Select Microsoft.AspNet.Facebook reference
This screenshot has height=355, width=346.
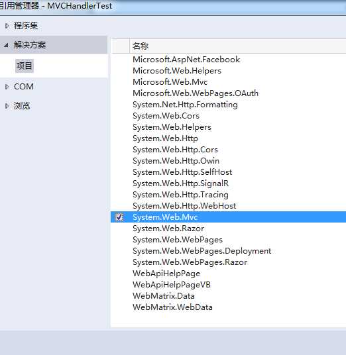click(186, 60)
